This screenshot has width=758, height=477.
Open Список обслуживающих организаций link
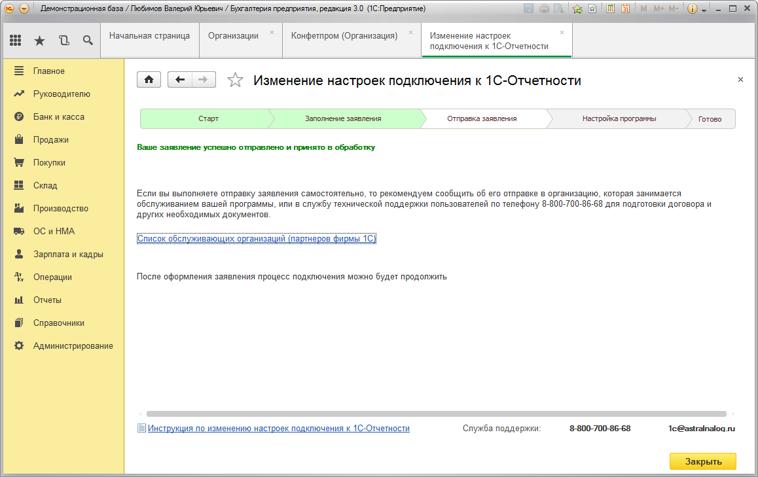click(256, 238)
